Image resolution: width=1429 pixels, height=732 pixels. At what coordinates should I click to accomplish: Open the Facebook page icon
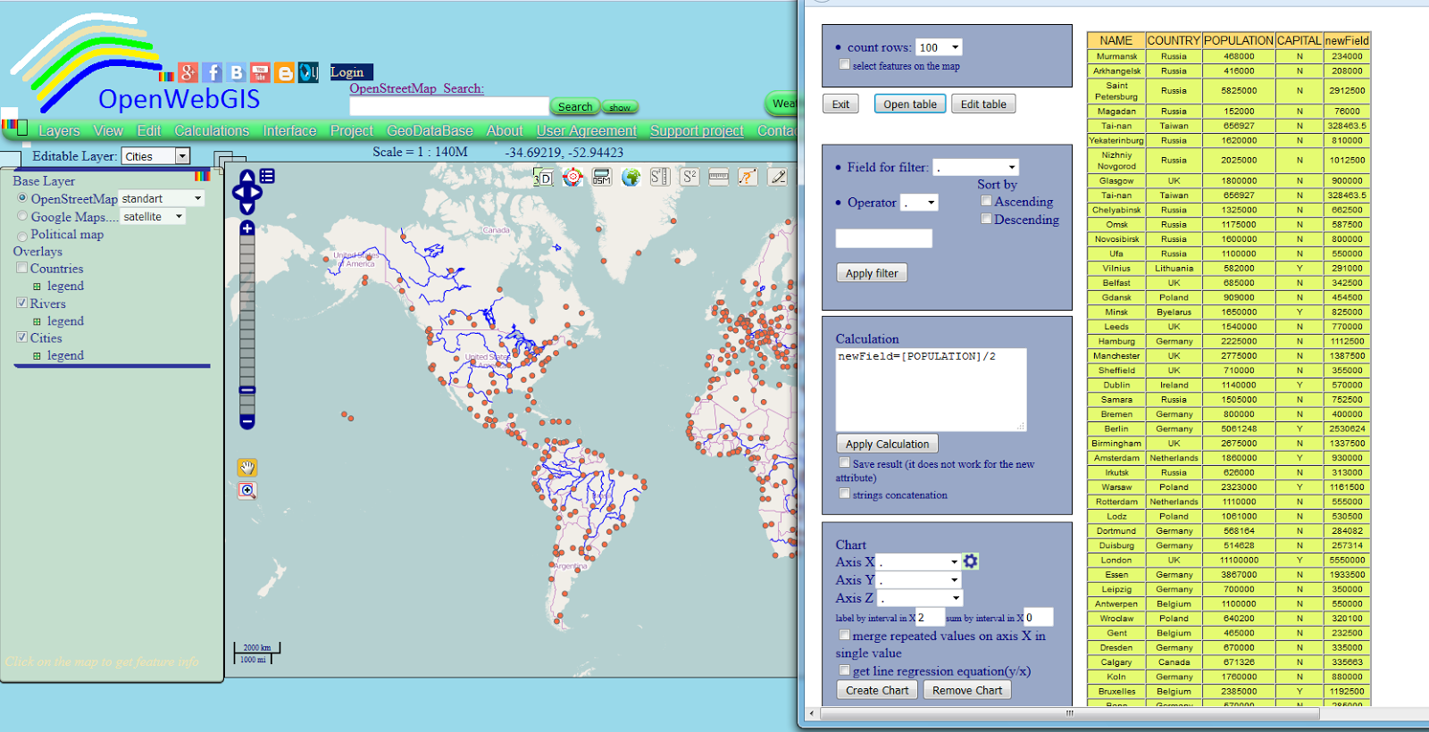(x=213, y=72)
